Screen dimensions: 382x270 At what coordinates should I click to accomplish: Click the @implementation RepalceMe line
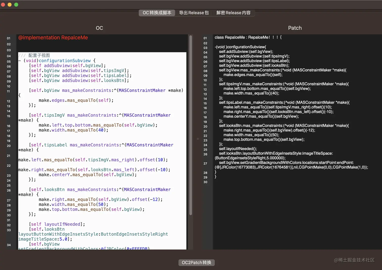[x=53, y=38]
